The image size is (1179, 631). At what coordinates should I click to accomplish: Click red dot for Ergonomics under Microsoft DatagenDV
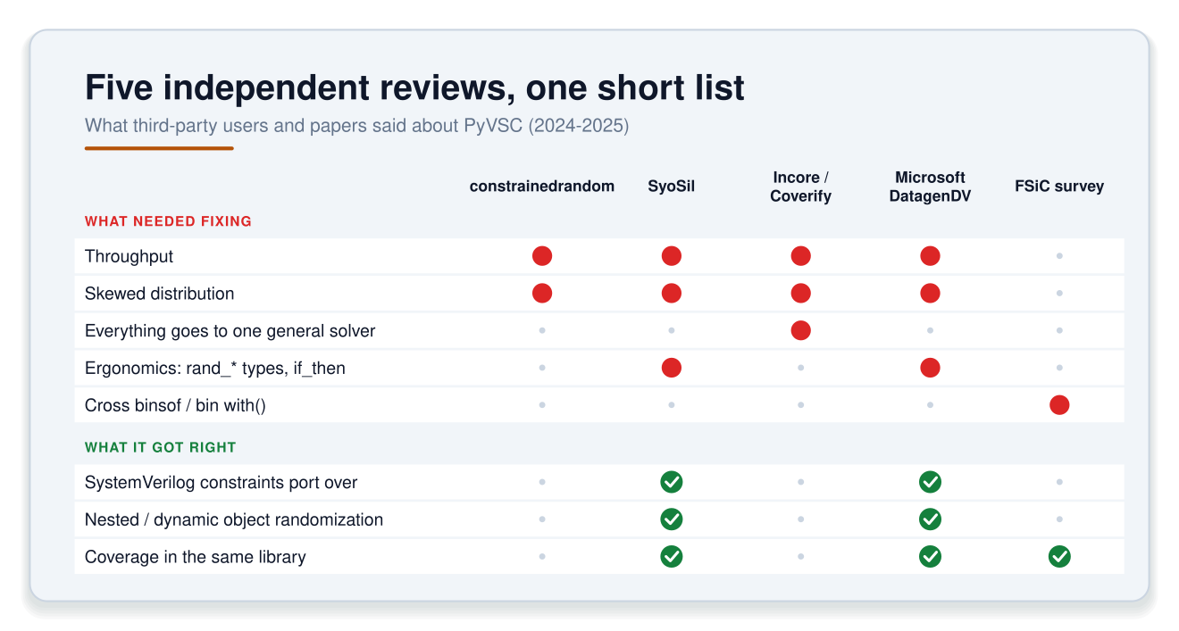pyautogui.click(x=930, y=368)
